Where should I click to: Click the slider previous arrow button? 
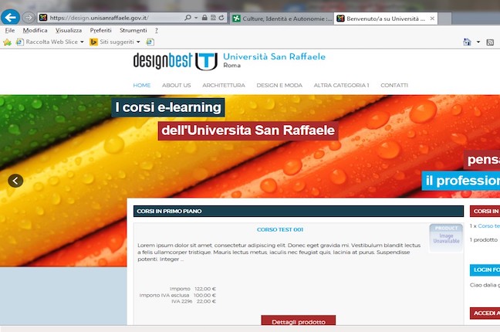coord(15,181)
